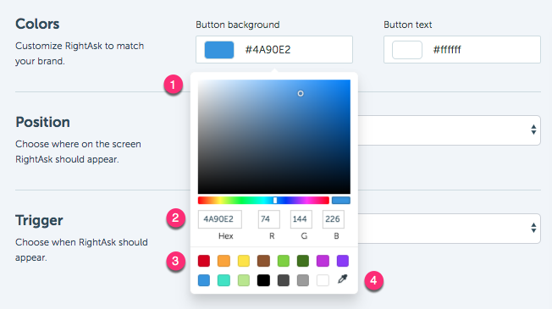
Task: Select the pale green preset swatch in bottom row
Action: coord(244,280)
